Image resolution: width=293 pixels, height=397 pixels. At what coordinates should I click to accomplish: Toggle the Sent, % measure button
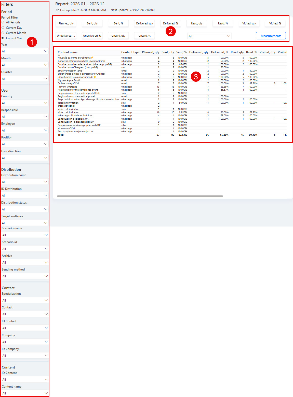point(118,23)
